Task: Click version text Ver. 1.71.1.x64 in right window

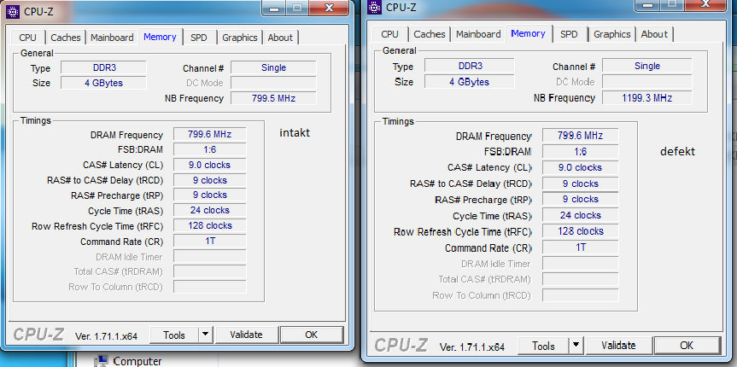Action: [x=472, y=347]
